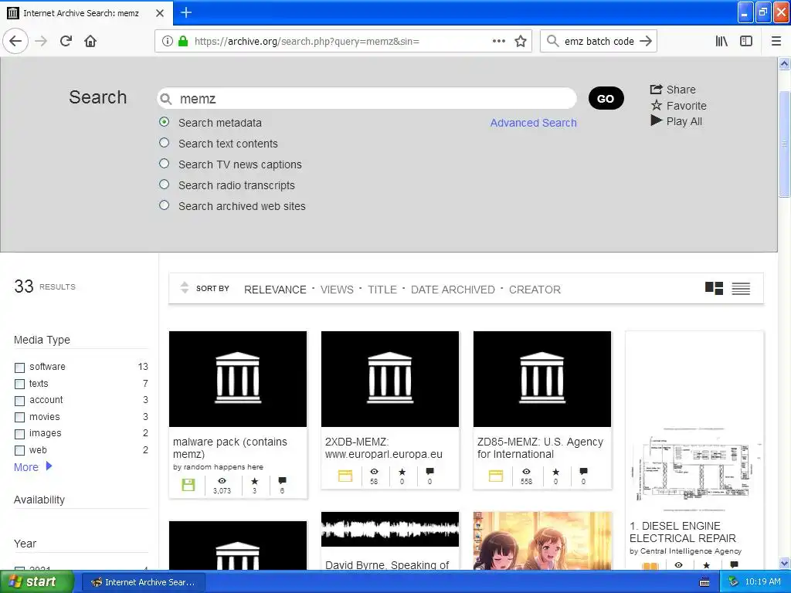Click the green padlock security icon
Screen dimensions: 791x593
(182, 41)
